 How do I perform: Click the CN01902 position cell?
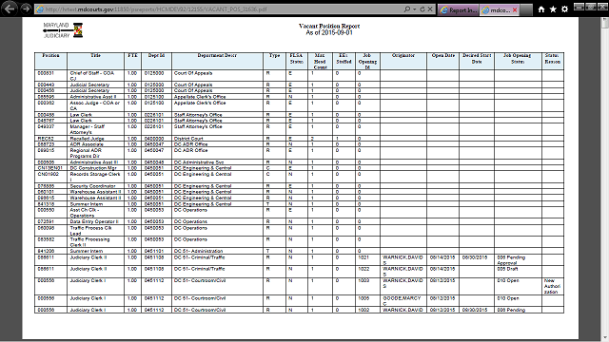[50, 178]
